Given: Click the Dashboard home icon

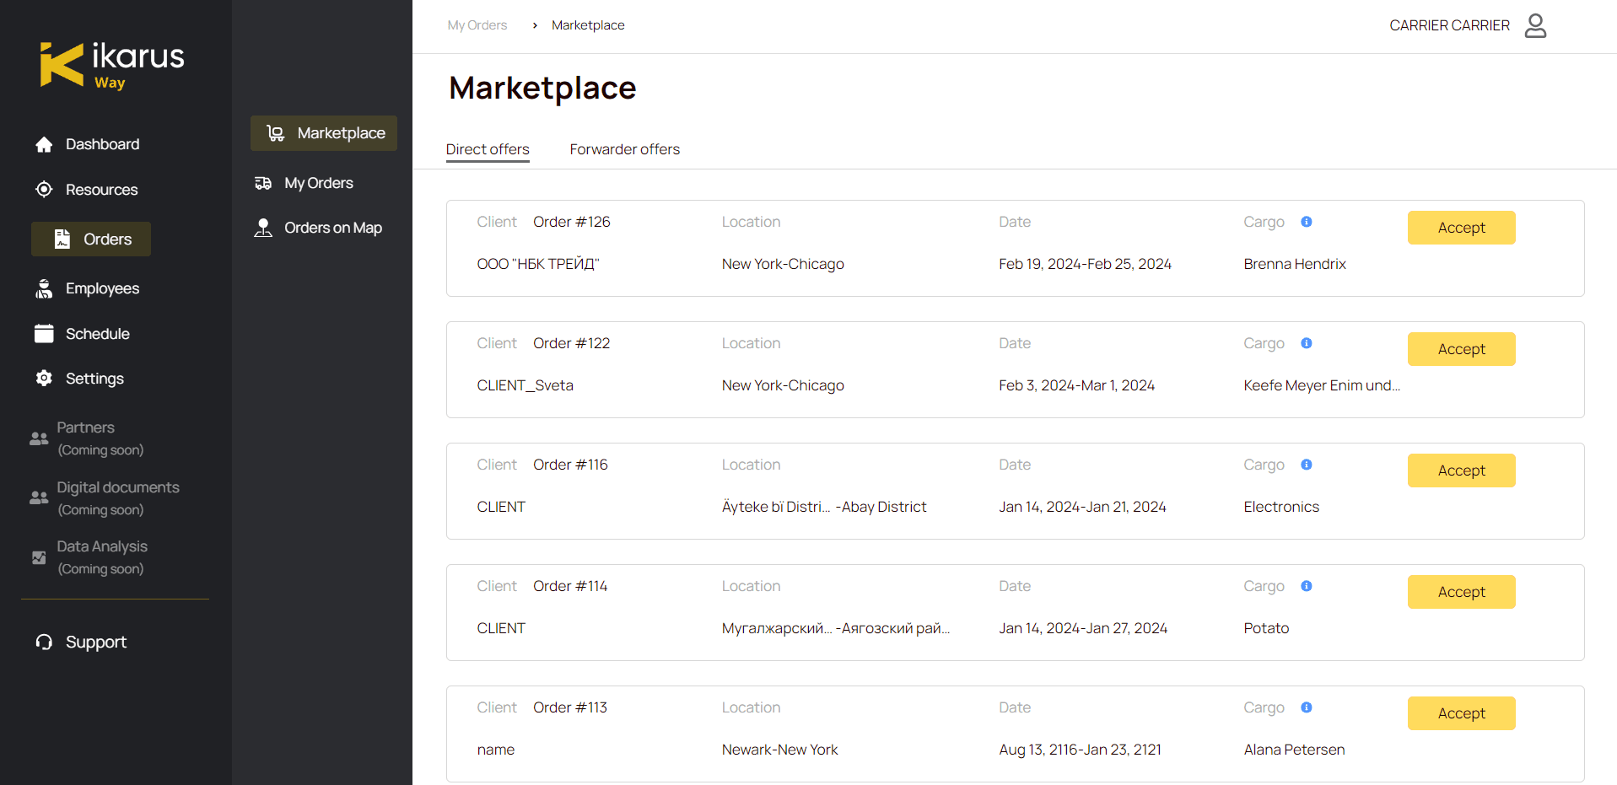Looking at the screenshot, I should (44, 144).
